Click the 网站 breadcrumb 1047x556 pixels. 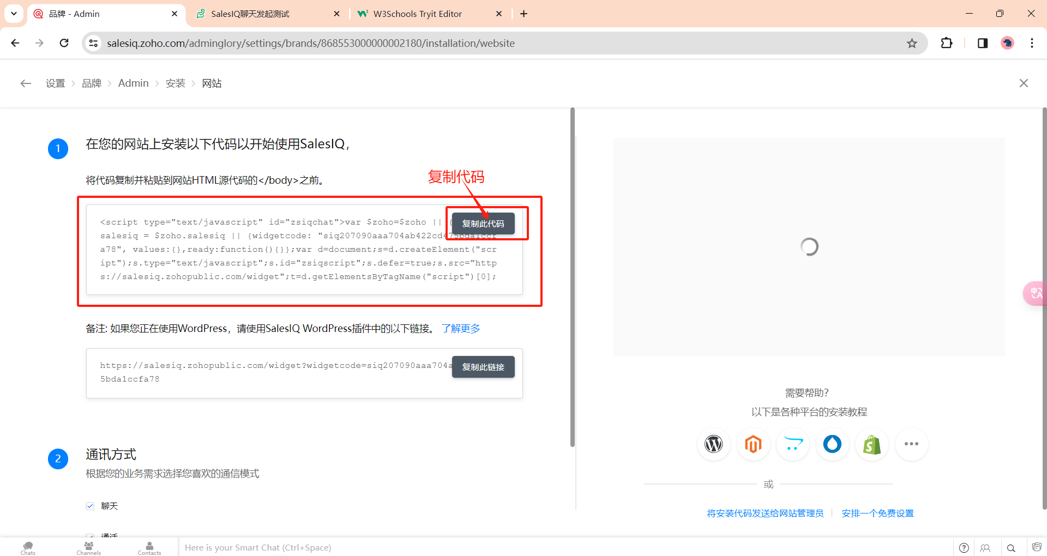212,83
